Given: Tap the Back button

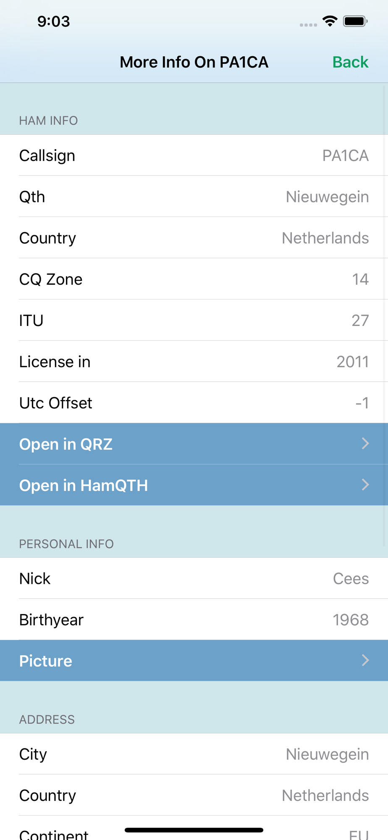Looking at the screenshot, I should (x=350, y=62).
